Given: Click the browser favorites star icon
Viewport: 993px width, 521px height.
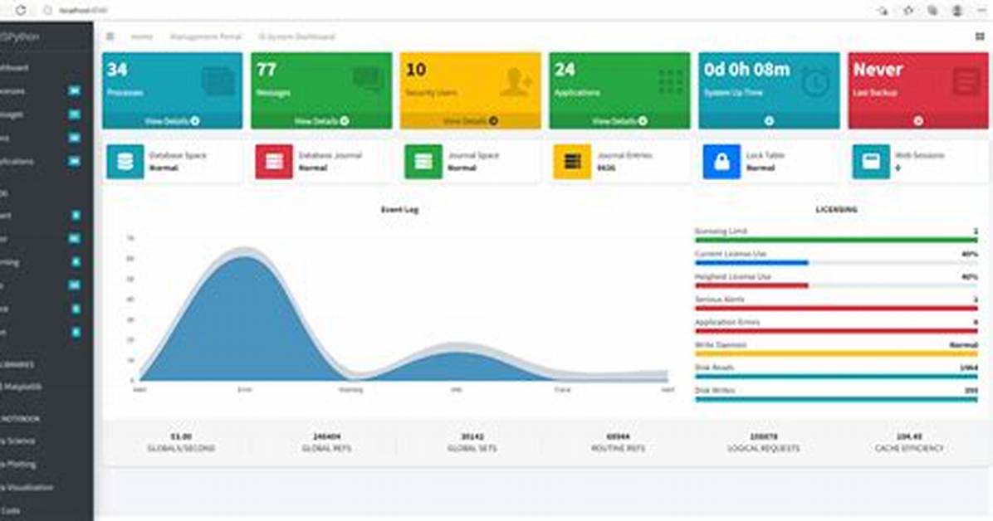Looking at the screenshot, I should (x=908, y=10).
